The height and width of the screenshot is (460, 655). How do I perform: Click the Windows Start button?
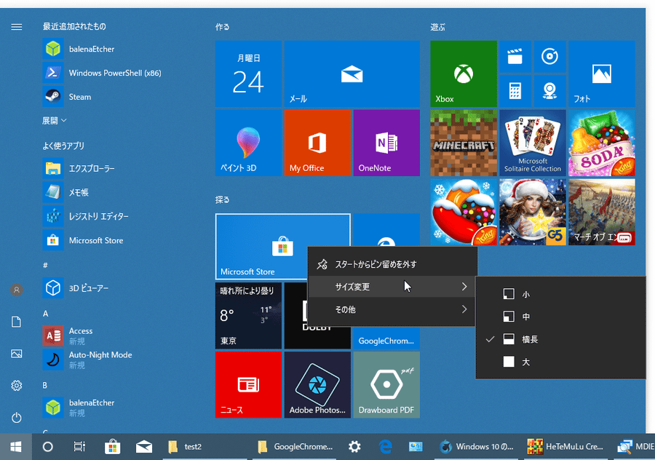[x=16, y=447]
